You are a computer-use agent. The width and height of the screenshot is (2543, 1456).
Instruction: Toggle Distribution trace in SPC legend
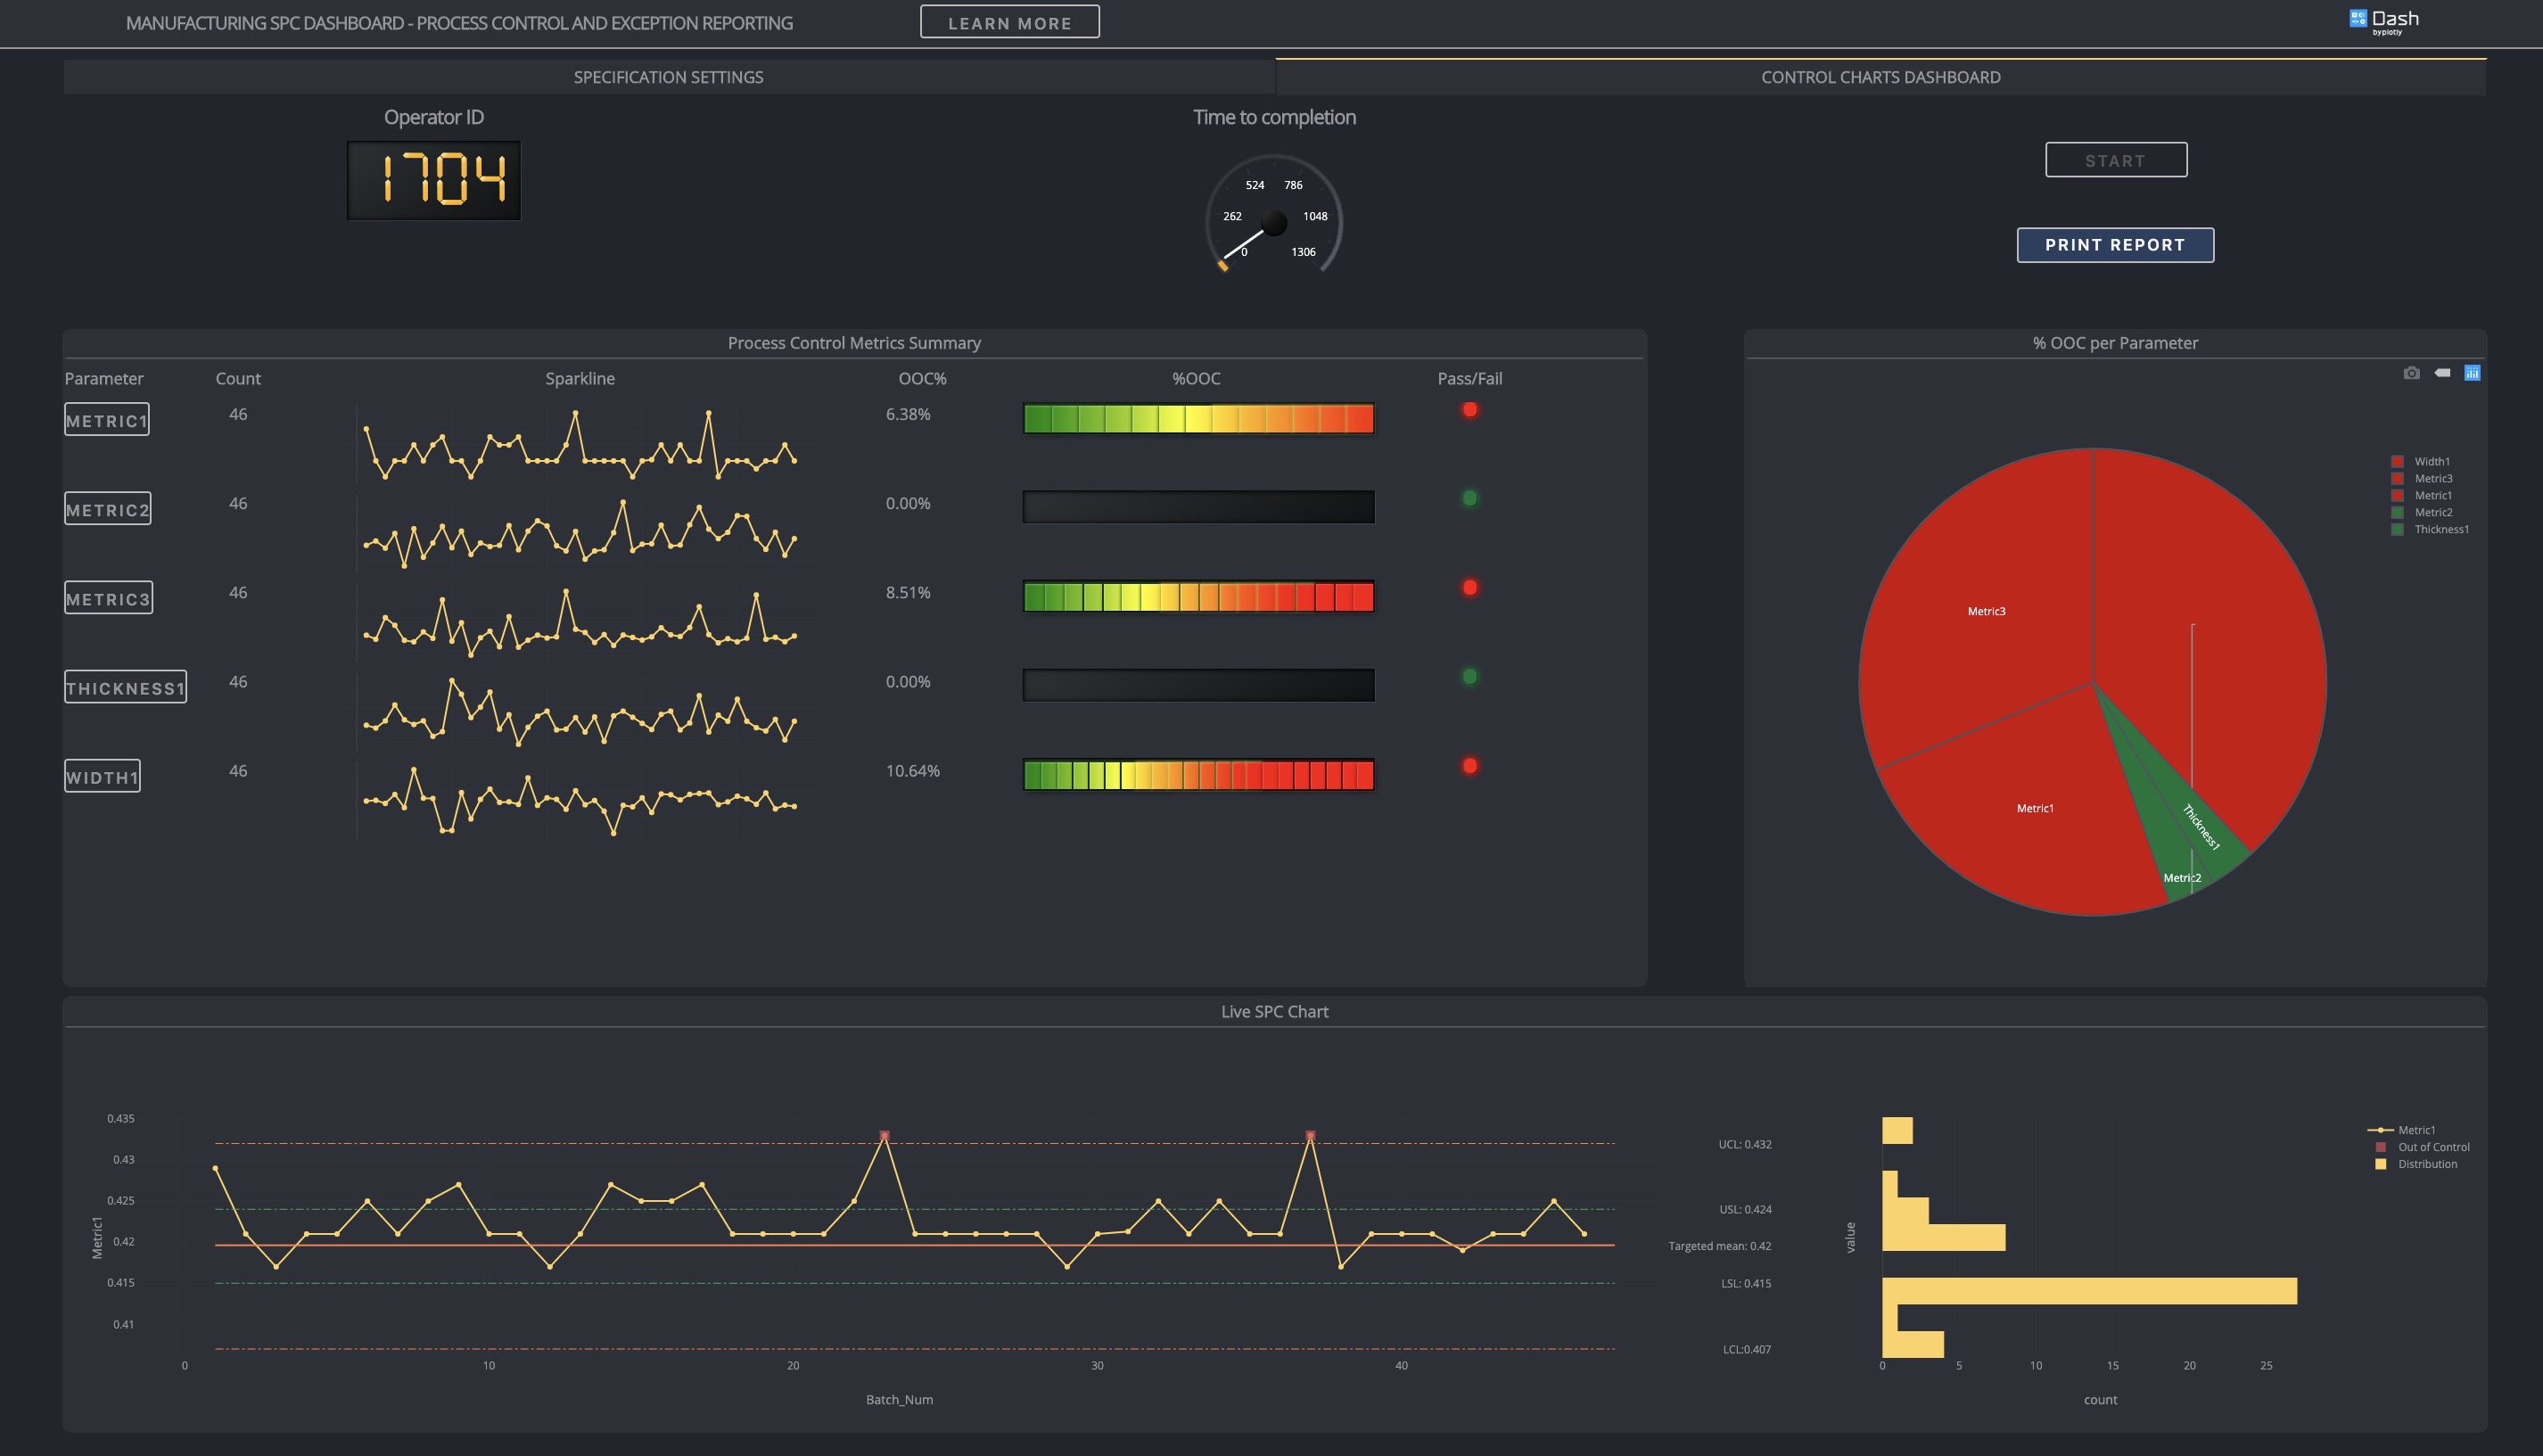point(2426,1164)
